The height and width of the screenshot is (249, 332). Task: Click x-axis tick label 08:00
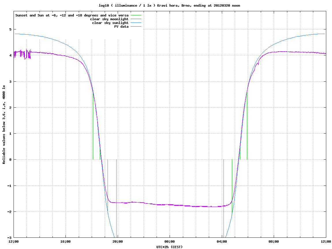(274, 241)
